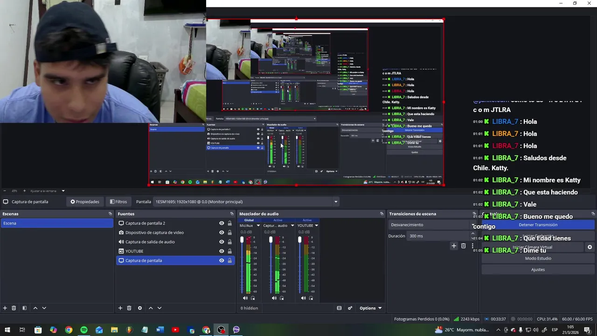Delete selected scene using Escenas trash icon
Screen dimensions: 597x336
tap(14, 308)
